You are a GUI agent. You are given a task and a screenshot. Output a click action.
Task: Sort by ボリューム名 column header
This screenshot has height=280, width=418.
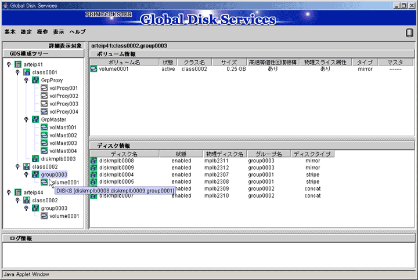124,62
